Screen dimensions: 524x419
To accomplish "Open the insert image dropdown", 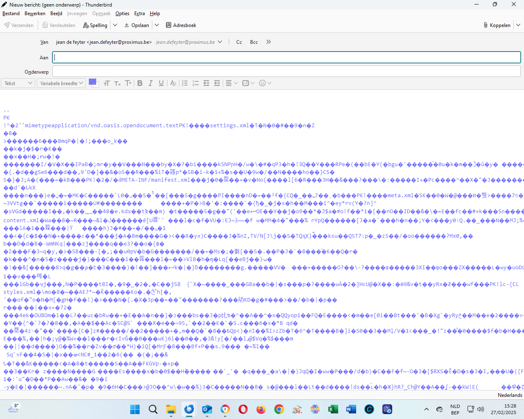I will click(x=248, y=83).
